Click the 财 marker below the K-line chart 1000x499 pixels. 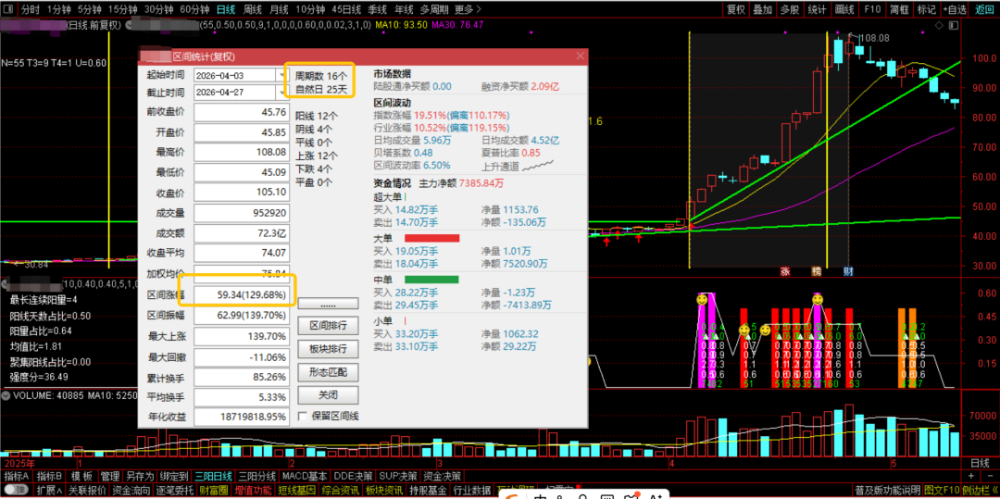(x=848, y=271)
